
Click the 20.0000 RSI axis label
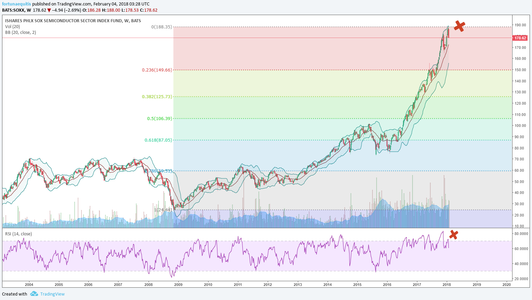tap(522, 279)
